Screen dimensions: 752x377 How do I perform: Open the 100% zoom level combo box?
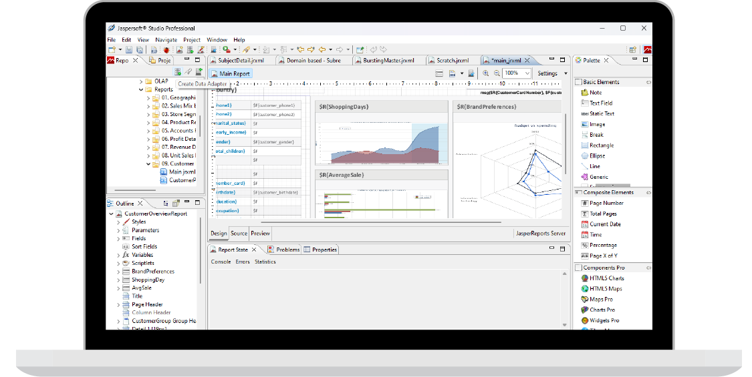click(517, 73)
